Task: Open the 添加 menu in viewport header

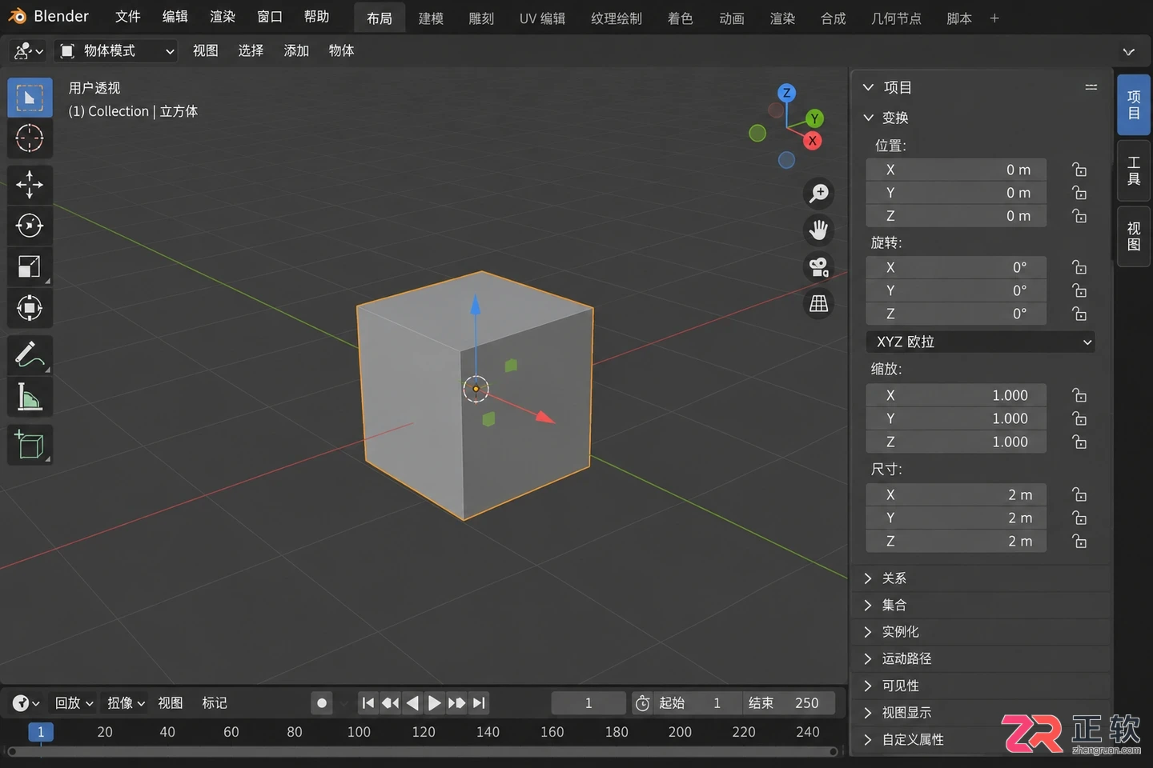Action: coord(296,51)
